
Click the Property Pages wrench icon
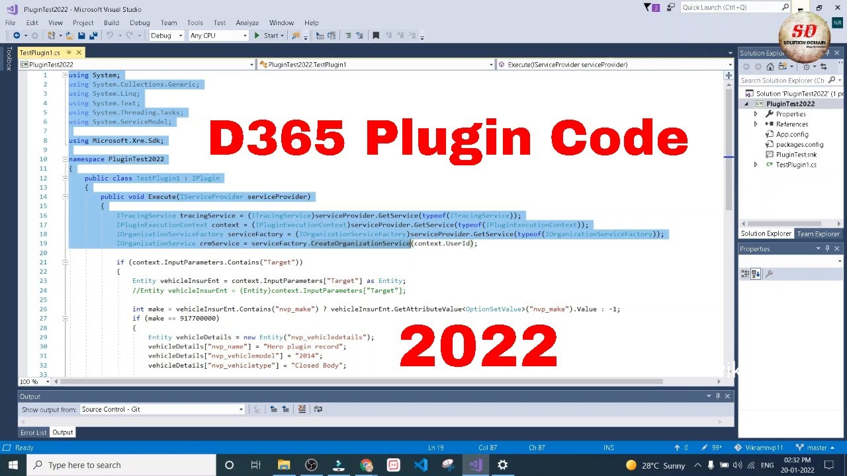(x=769, y=274)
